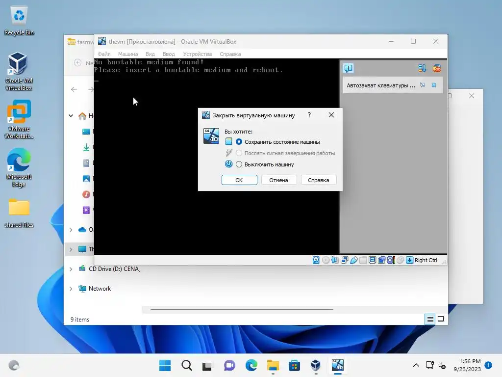Click the optical disc status icon
Screen dimensions: 502x377
coord(326,260)
